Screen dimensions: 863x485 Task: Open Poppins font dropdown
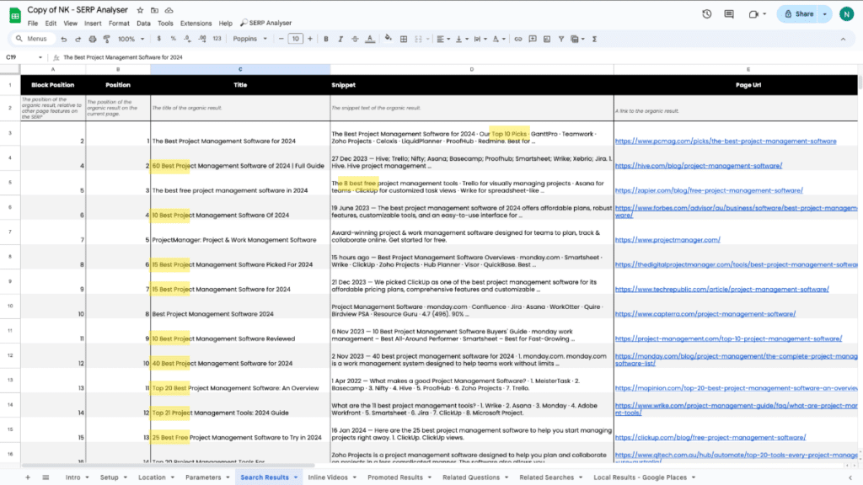pos(249,39)
